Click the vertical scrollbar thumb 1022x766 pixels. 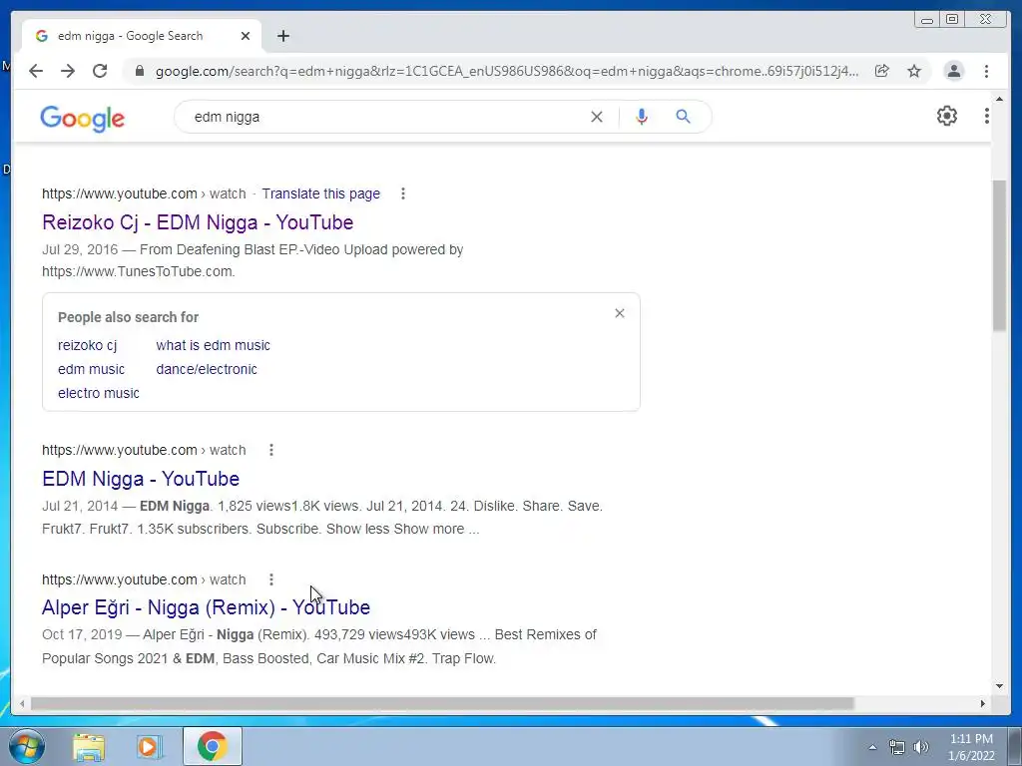coord(999,256)
